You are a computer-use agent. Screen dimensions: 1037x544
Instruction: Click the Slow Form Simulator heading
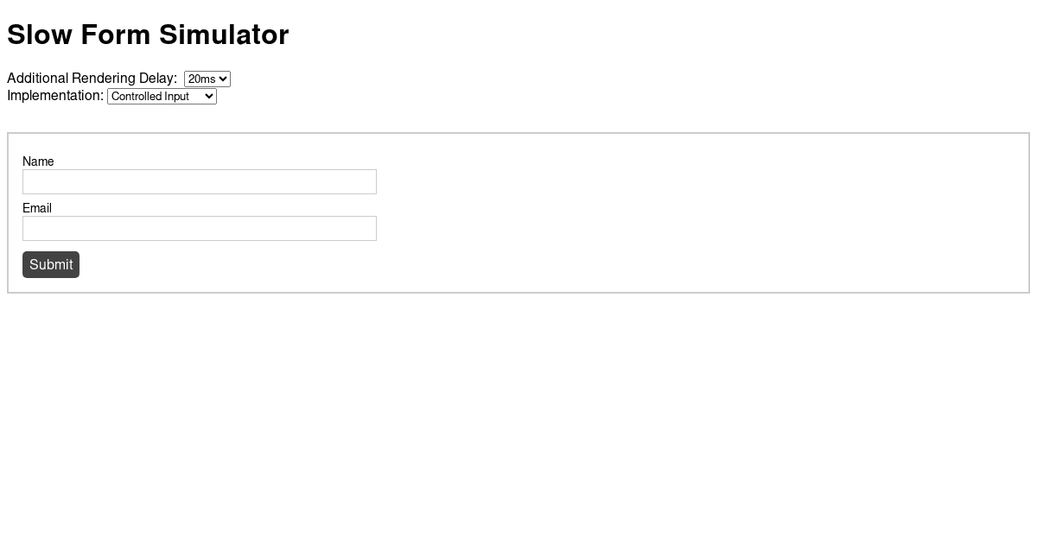[x=148, y=35]
